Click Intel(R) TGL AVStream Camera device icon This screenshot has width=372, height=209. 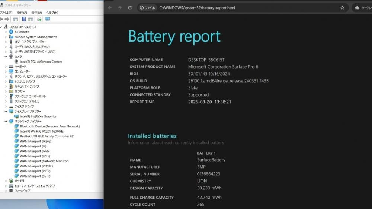[16, 62]
